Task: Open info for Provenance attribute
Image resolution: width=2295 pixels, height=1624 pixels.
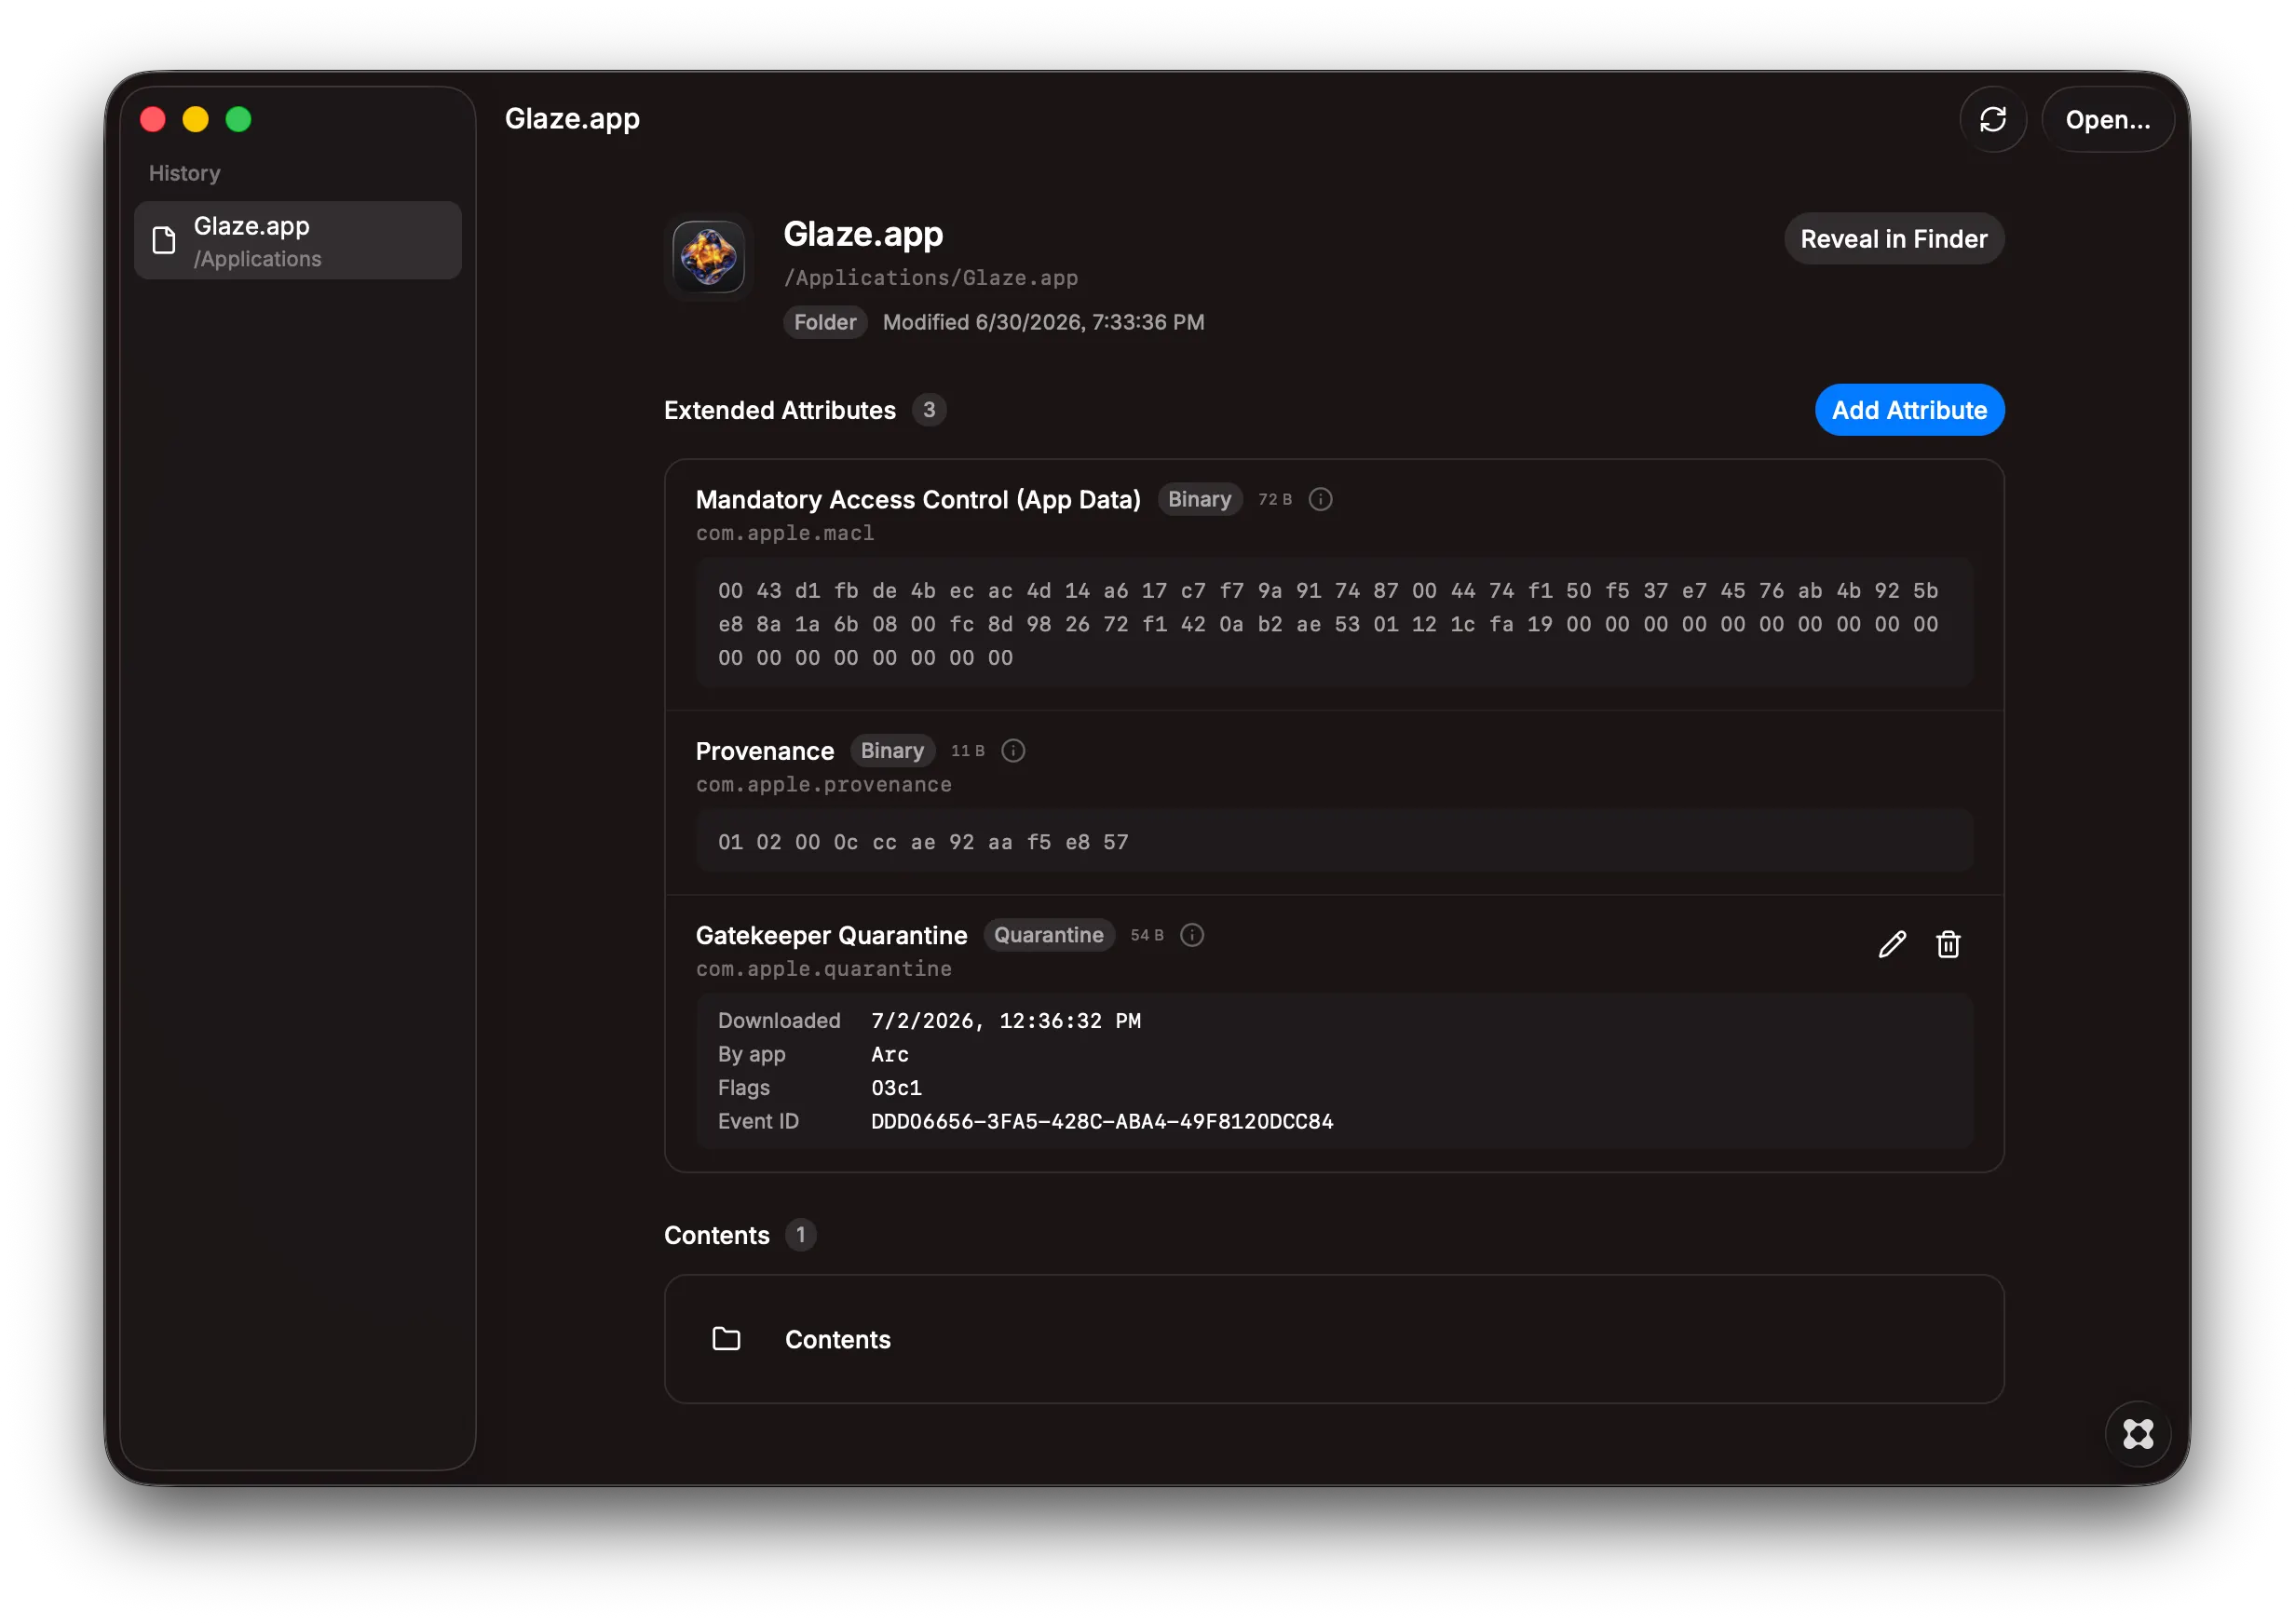Action: [x=1013, y=751]
